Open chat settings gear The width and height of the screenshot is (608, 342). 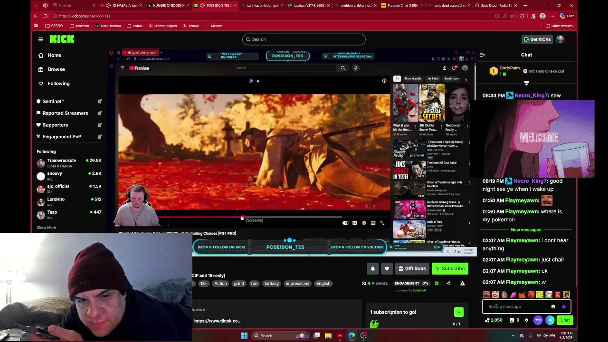[x=526, y=320]
